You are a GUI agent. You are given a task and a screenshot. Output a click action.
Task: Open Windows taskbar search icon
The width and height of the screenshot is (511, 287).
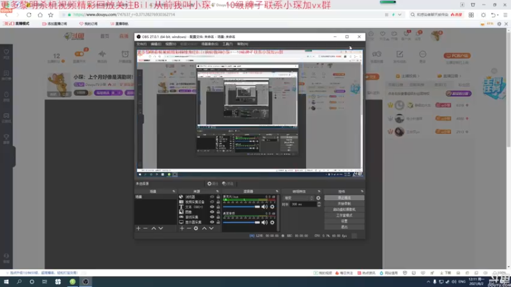19,282
